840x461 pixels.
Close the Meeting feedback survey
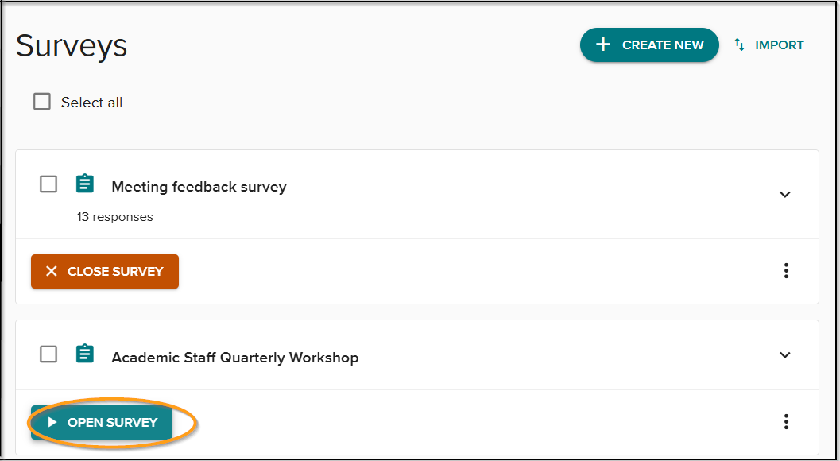click(104, 271)
